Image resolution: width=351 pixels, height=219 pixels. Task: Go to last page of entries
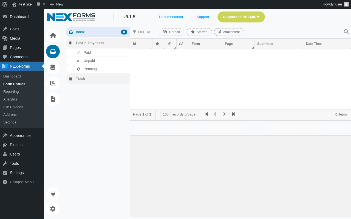(x=233, y=114)
